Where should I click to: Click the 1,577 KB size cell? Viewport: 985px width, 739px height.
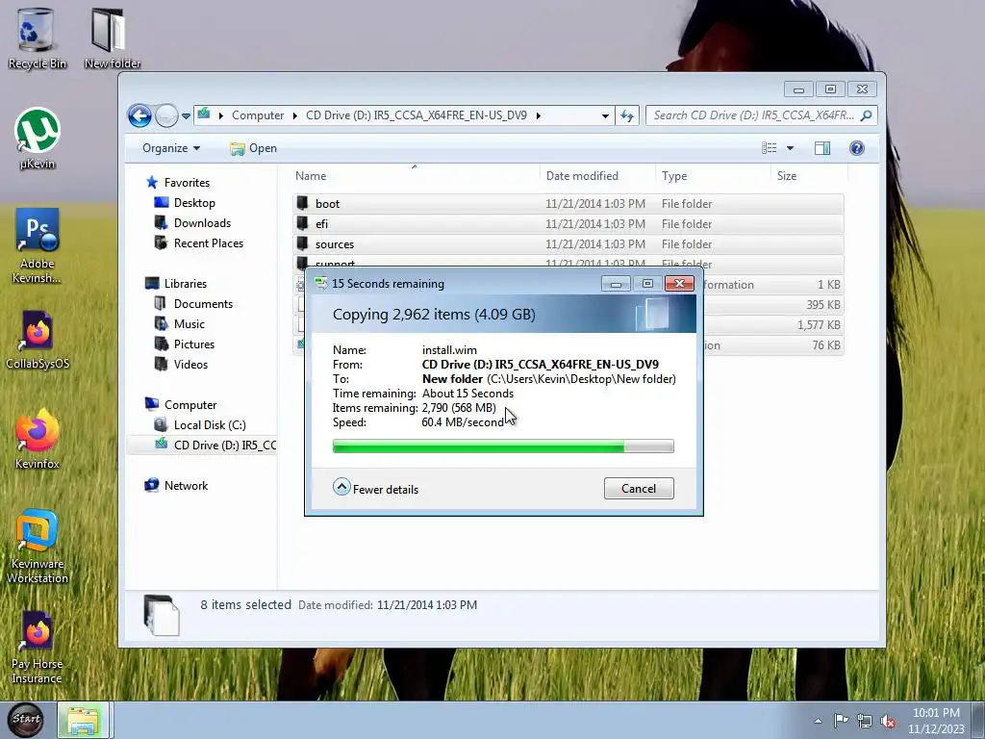pos(820,325)
